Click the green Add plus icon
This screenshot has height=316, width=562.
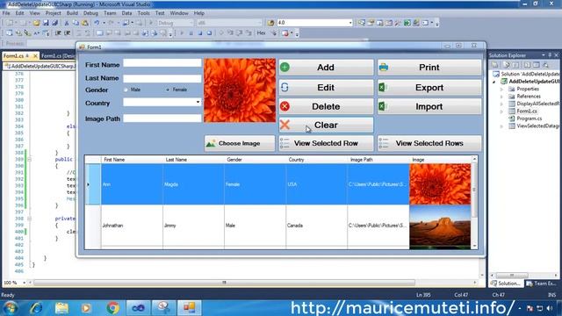coord(285,67)
